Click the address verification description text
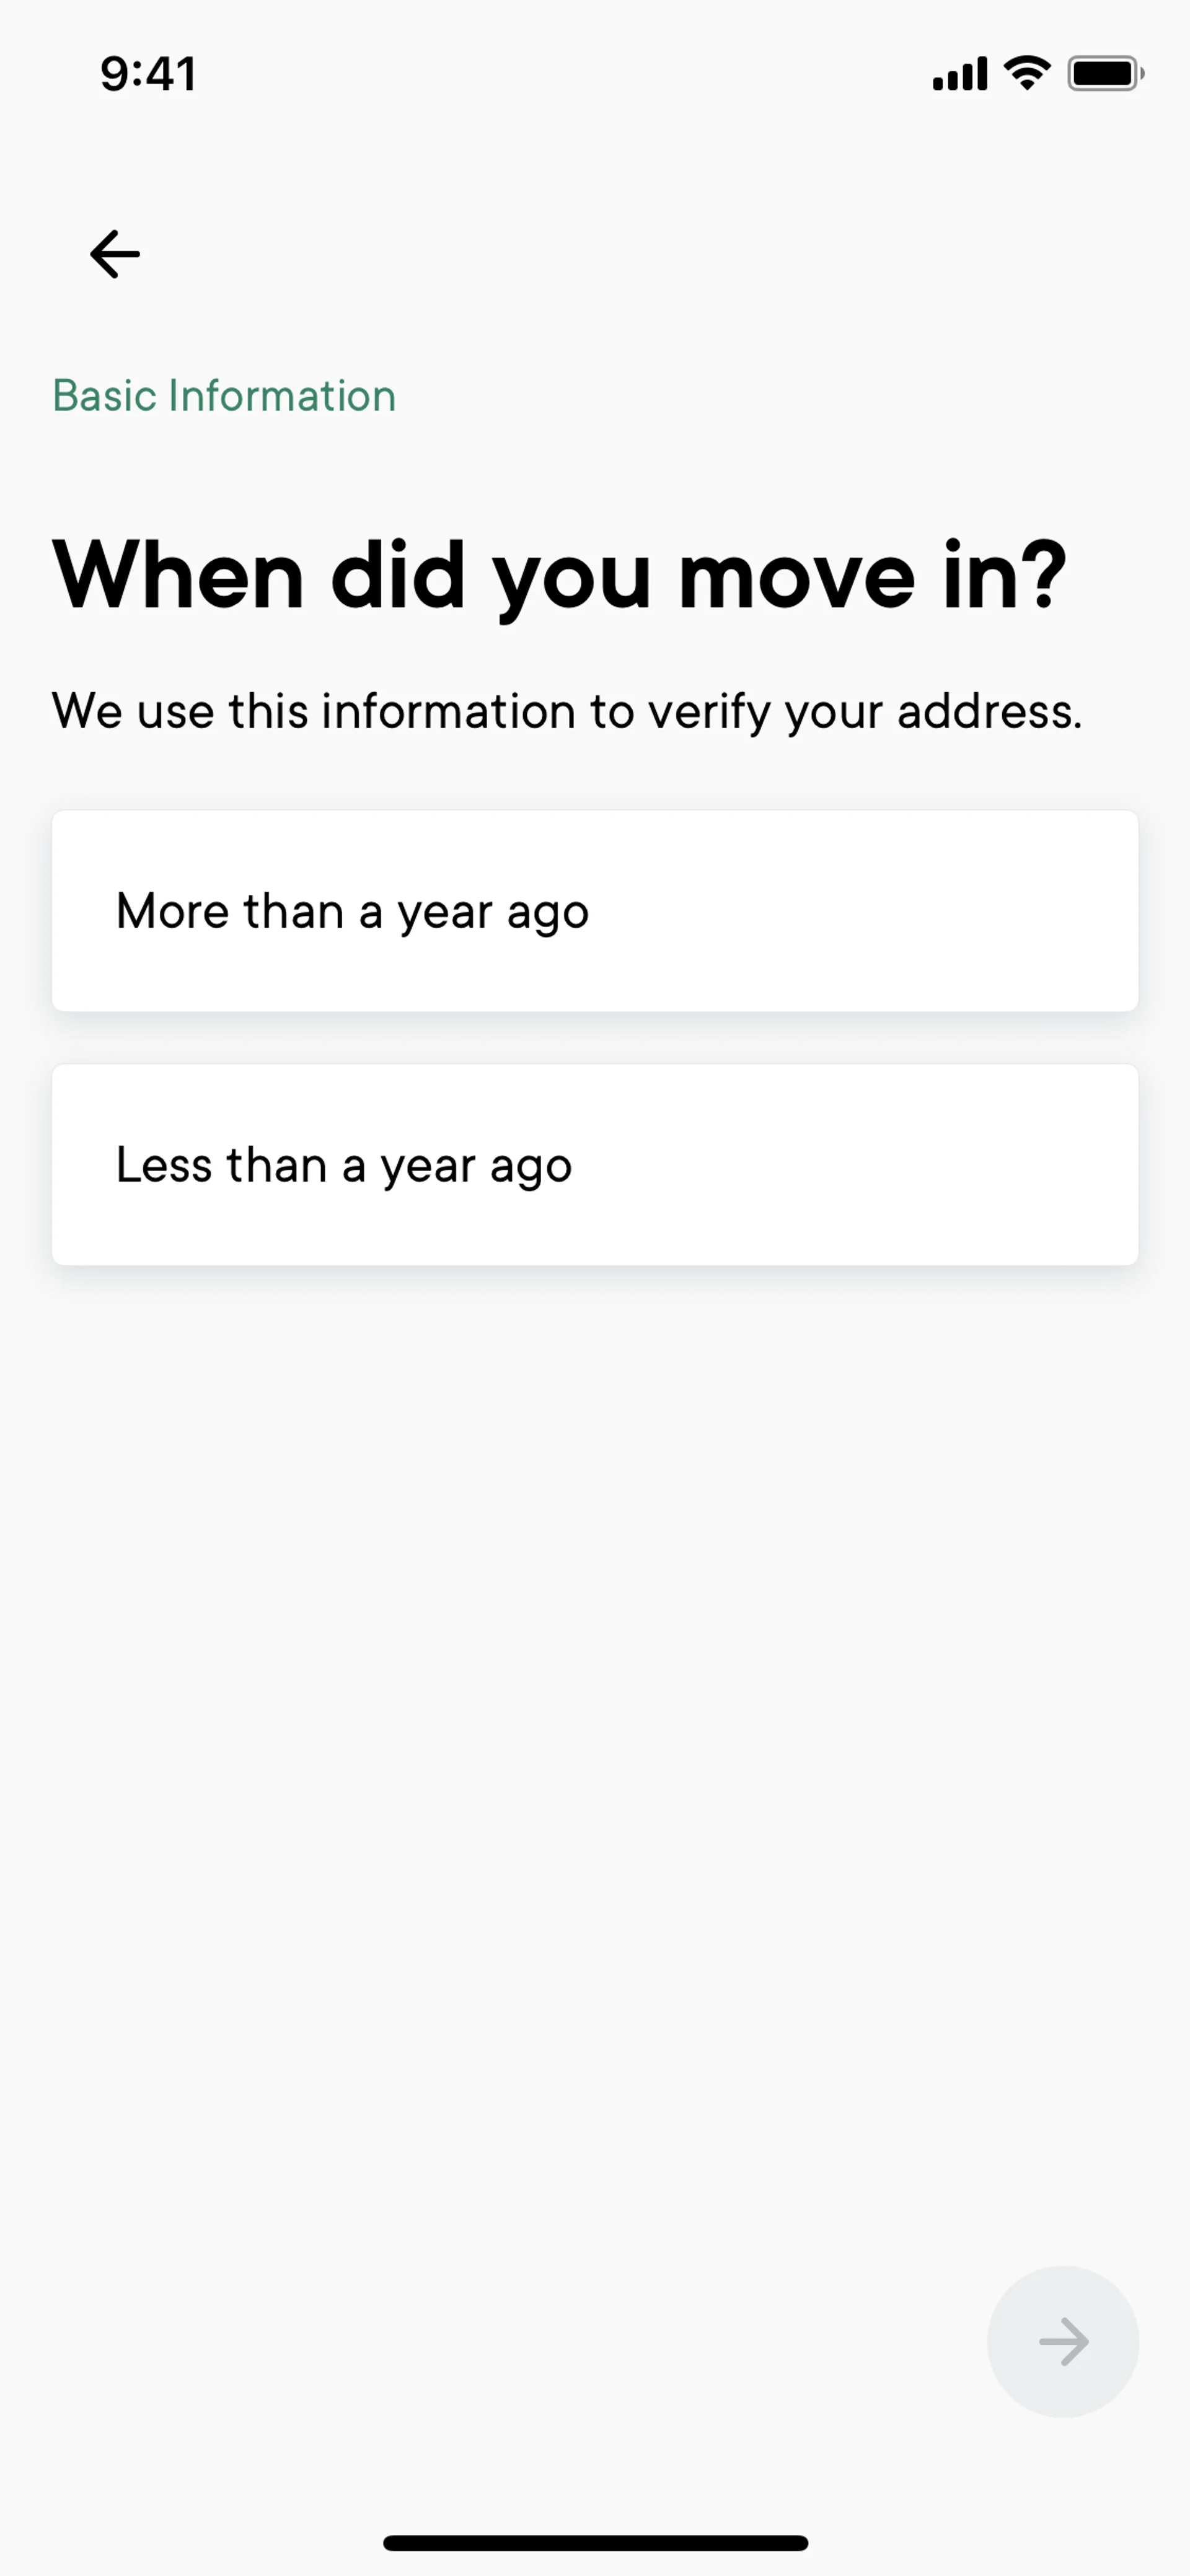Viewport: 1190px width, 2576px height. 567,712
